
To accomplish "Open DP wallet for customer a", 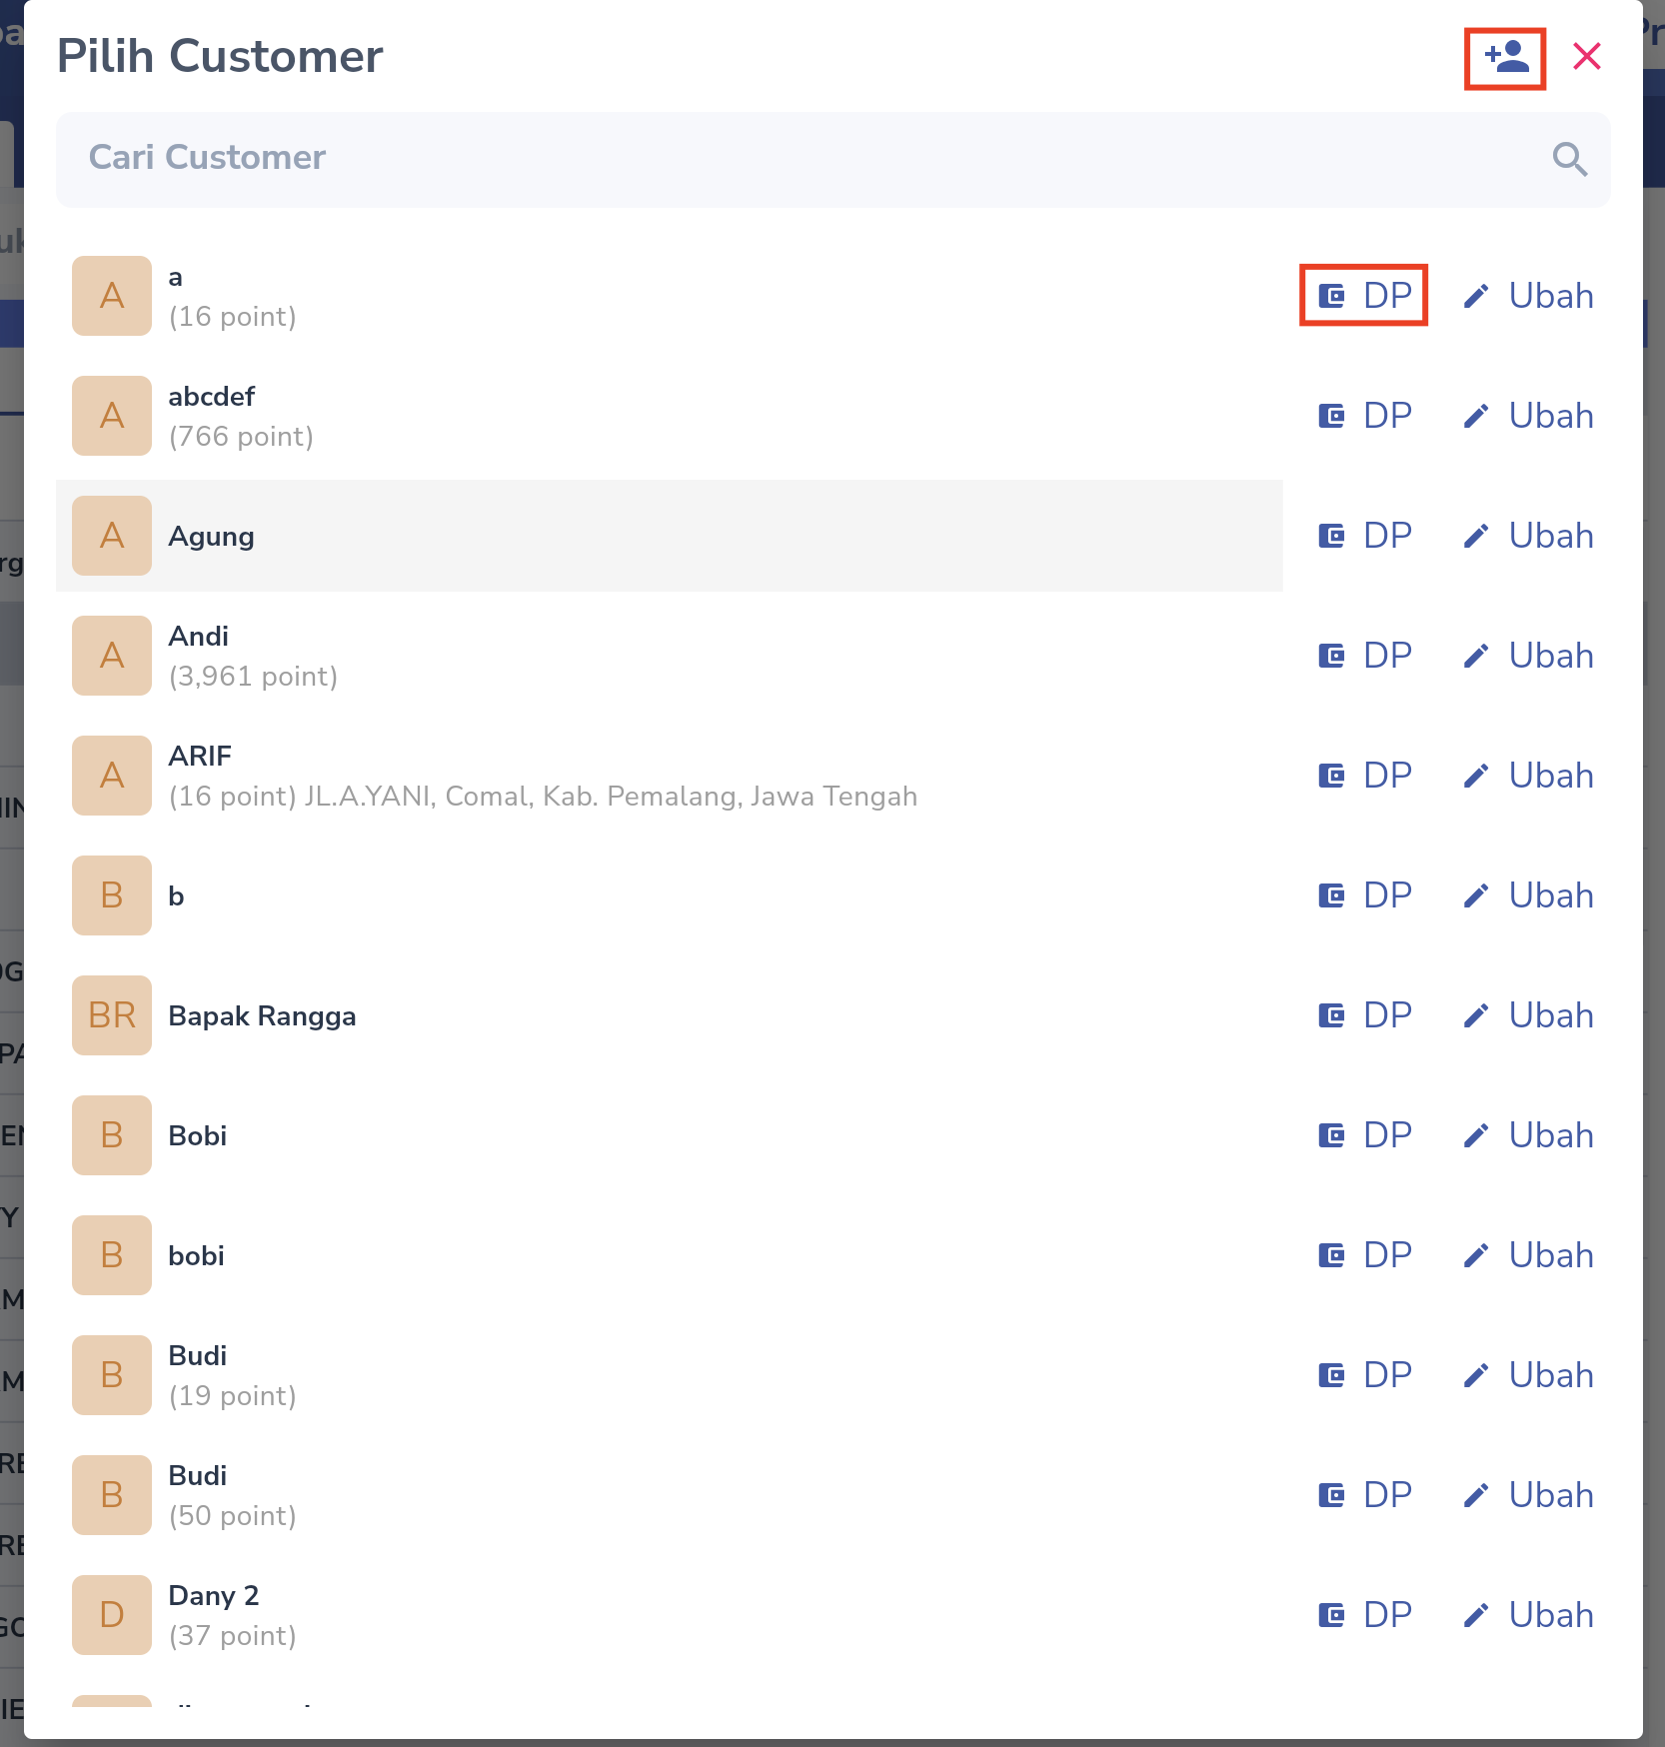I will 1364,296.
